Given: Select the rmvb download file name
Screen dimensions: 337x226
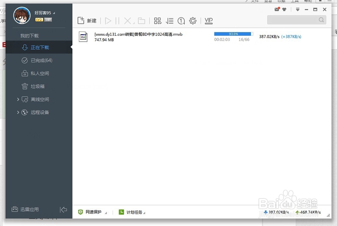Looking at the screenshot, I should coord(139,34).
